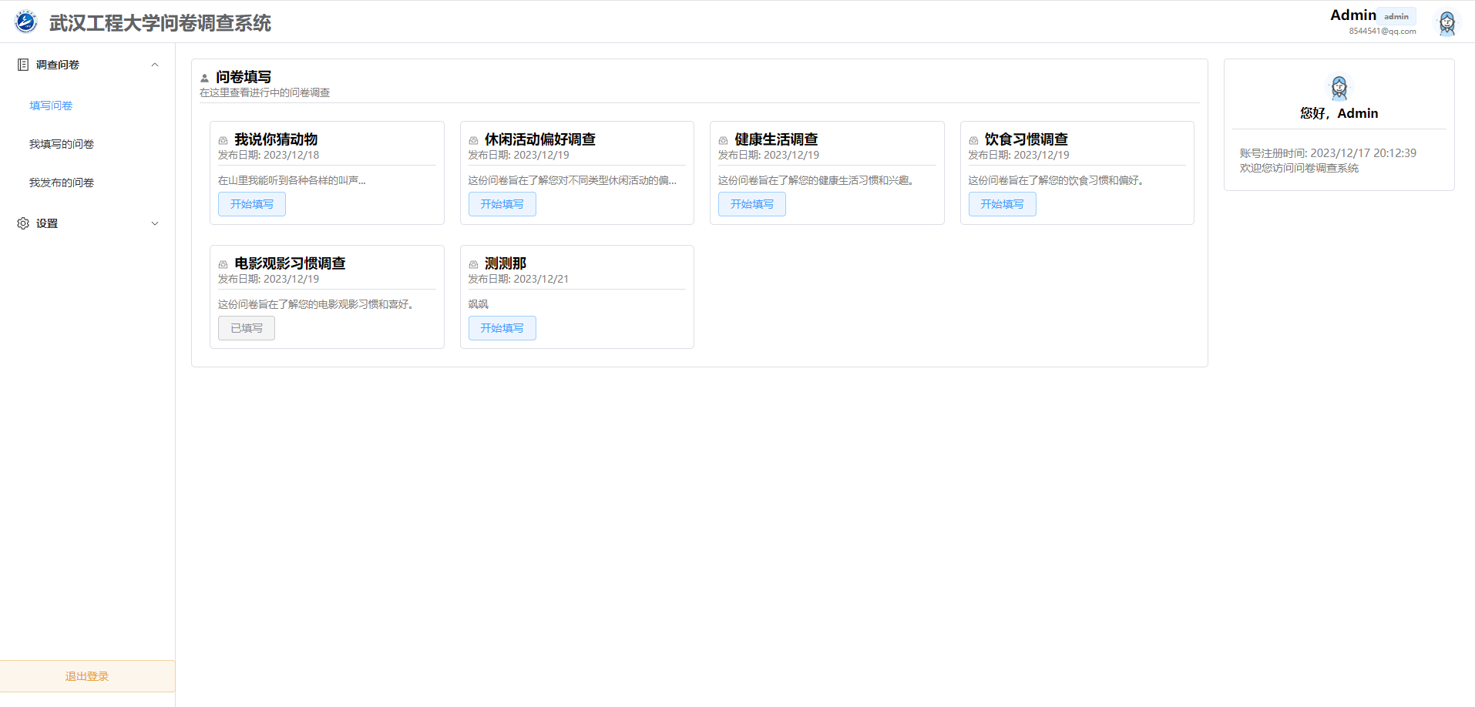
Task: Click the user icon beside the 问卷填写 heading
Action: pyautogui.click(x=204, y=78)
